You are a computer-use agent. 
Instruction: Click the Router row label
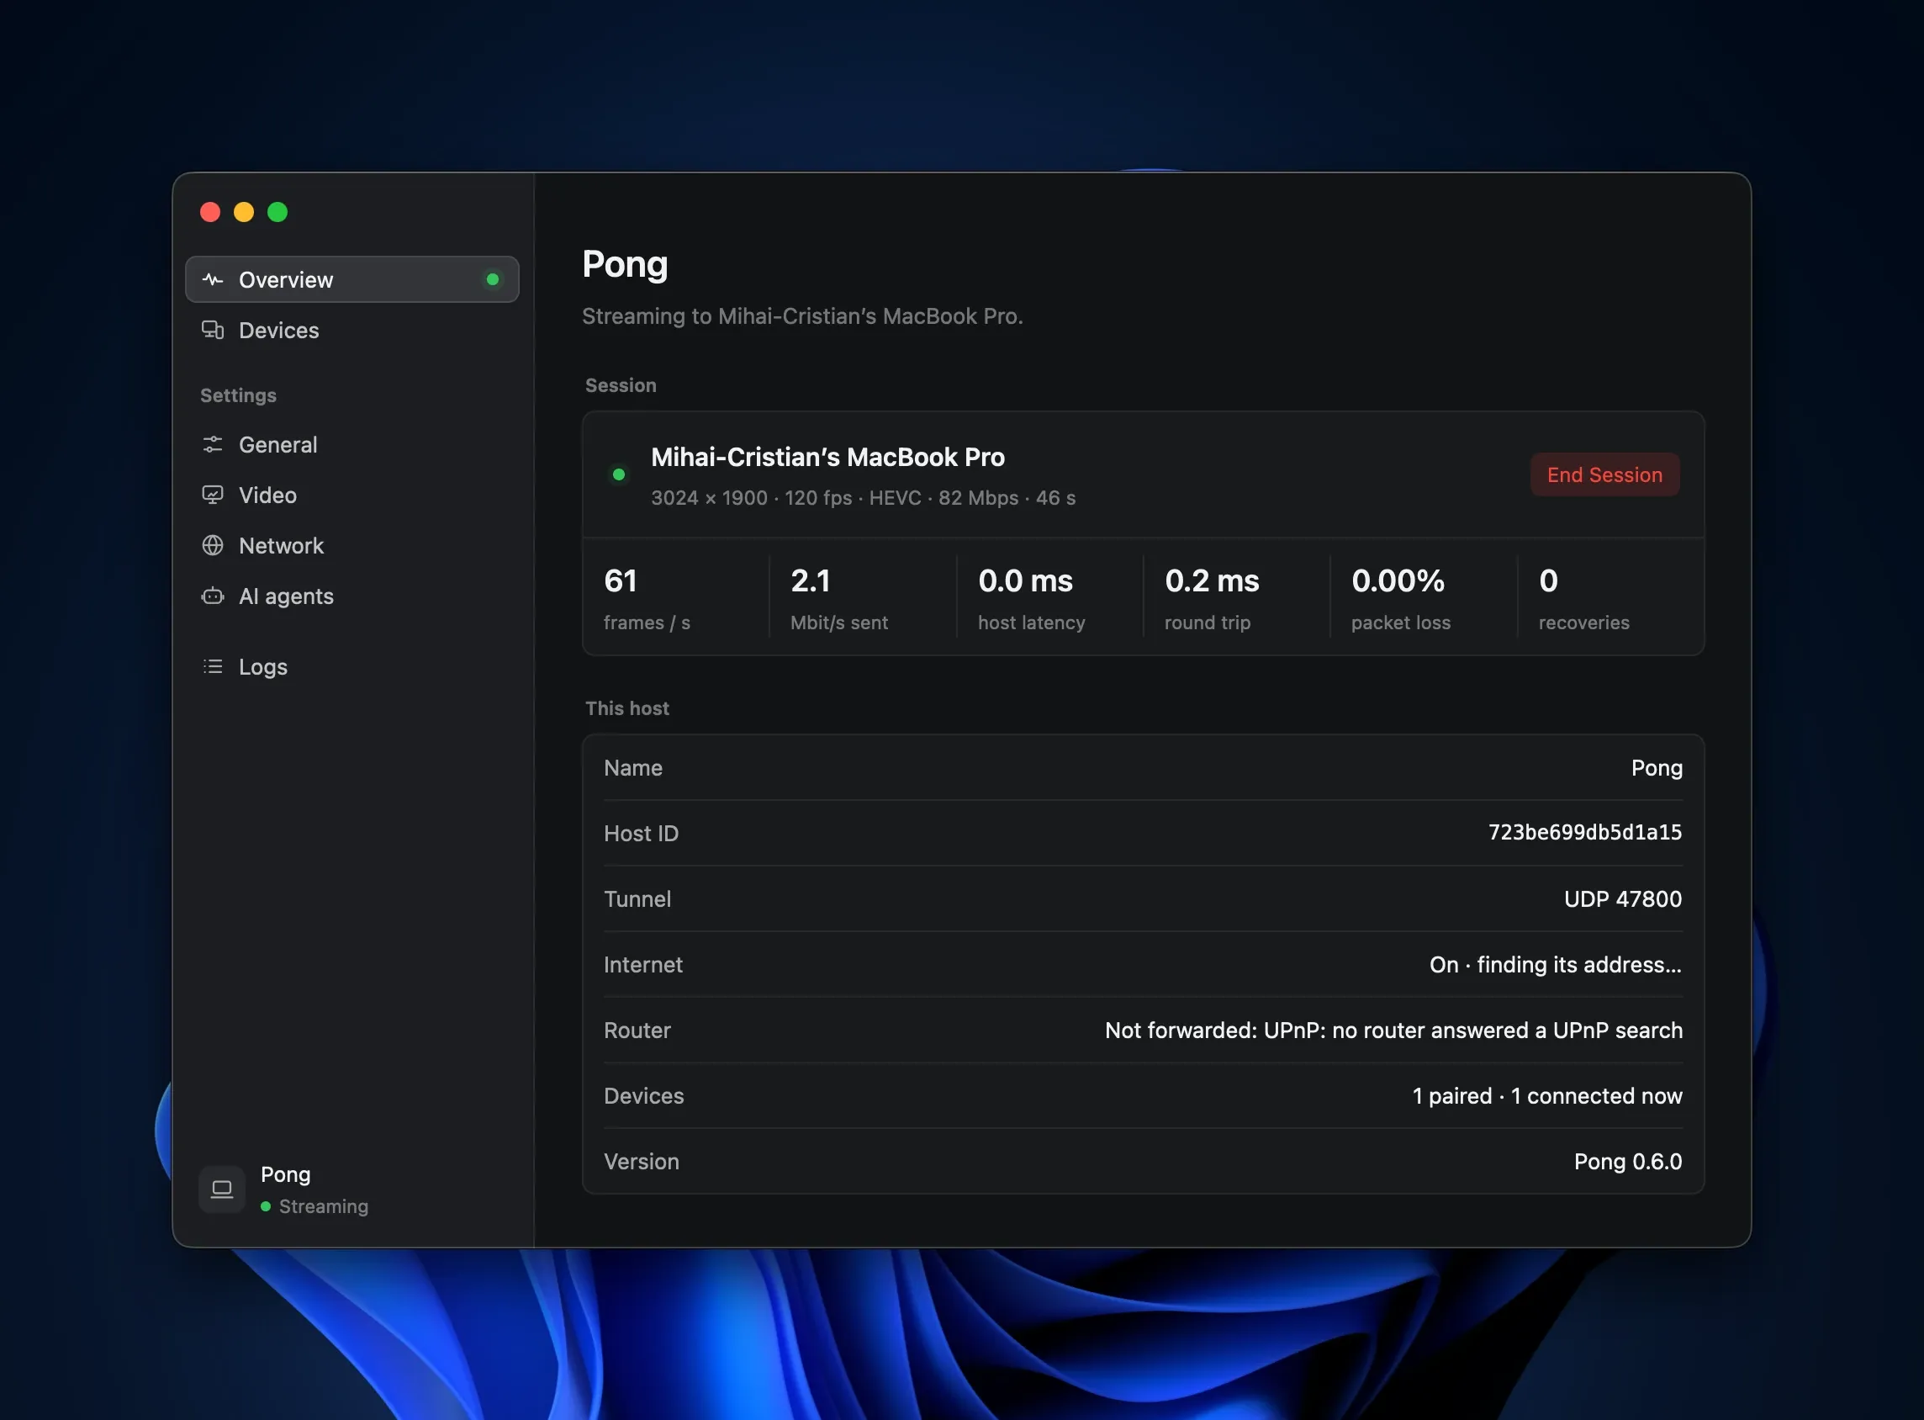tap(637, 1030)
